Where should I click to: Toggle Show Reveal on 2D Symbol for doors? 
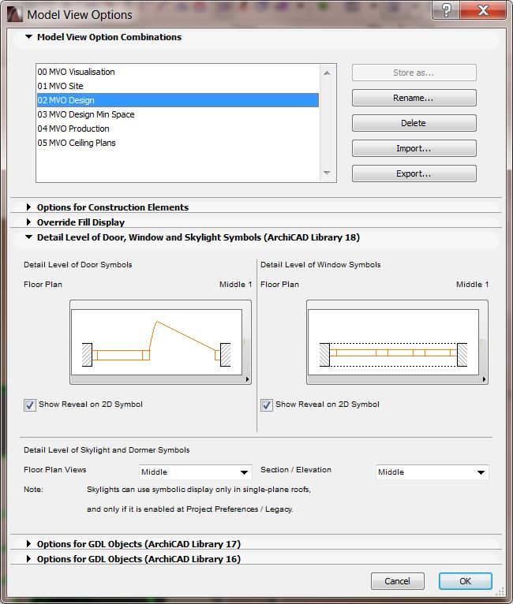point(30,405)
